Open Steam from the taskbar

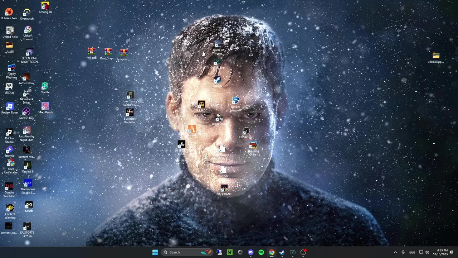coord(282,252)
